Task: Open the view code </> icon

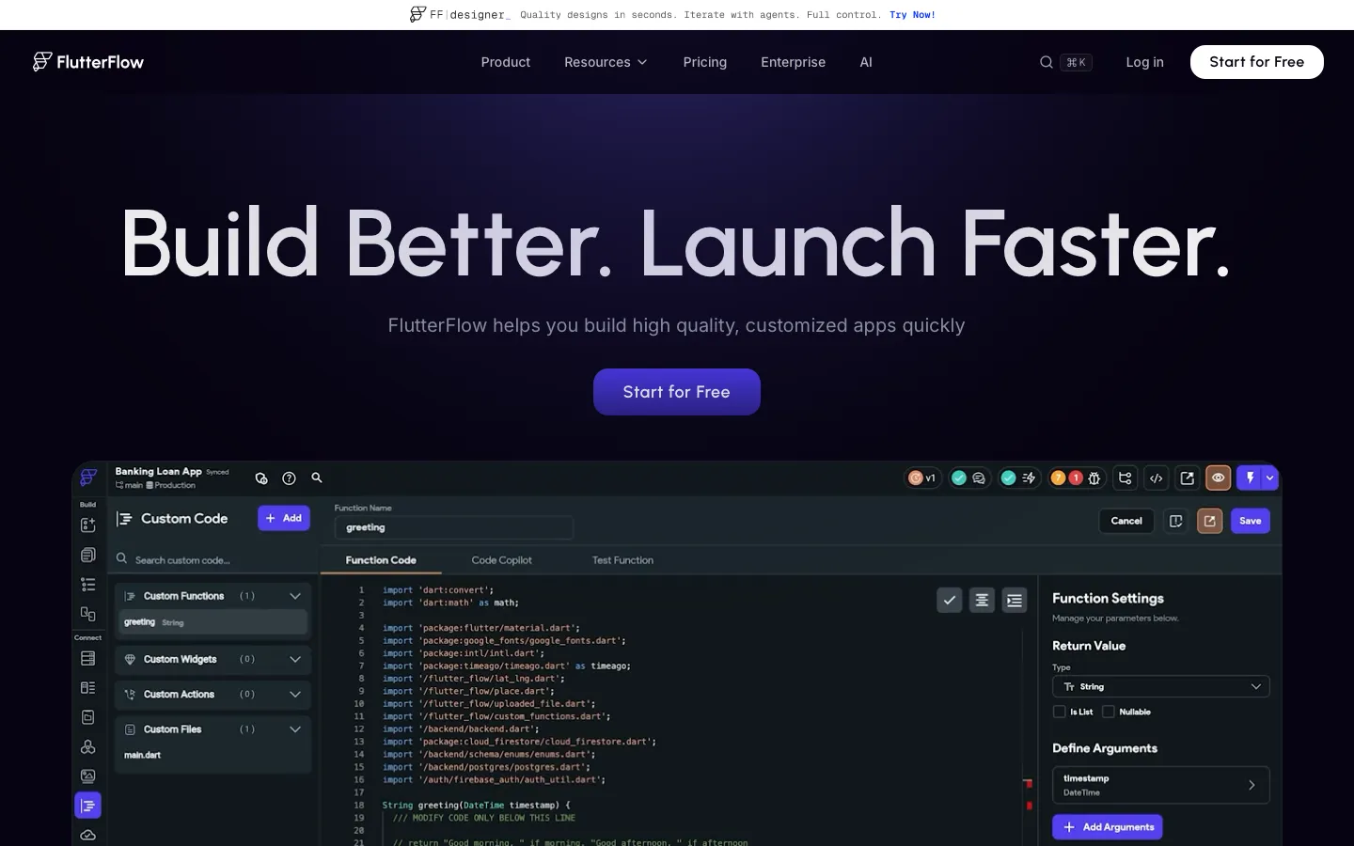Action: [x=1157, y=478]
